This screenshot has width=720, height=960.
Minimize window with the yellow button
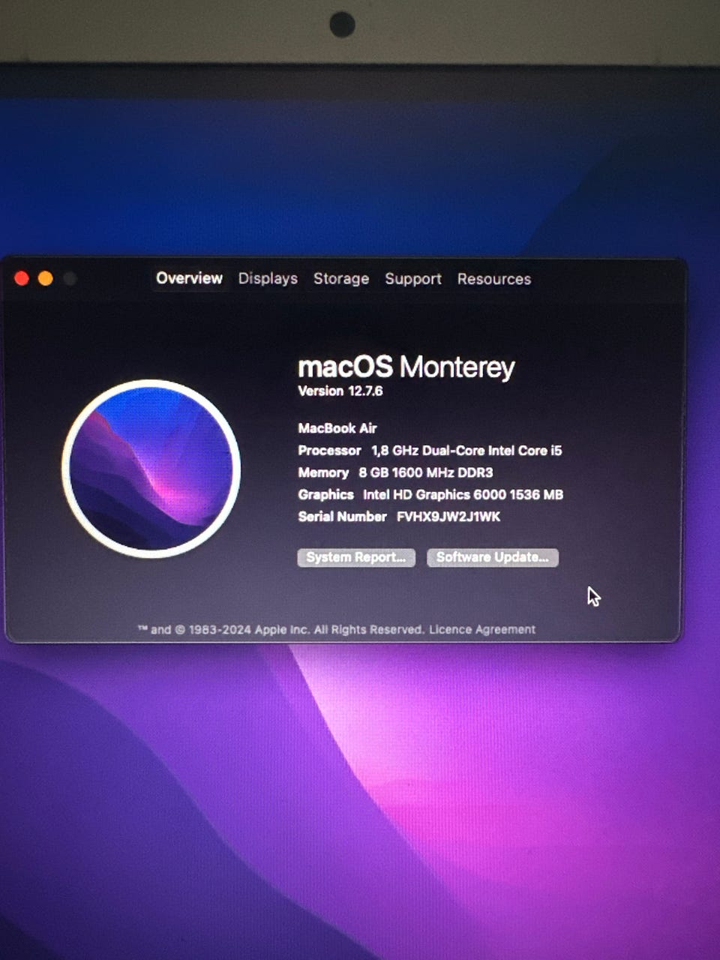pyautogui.click(x=46, y=278)
